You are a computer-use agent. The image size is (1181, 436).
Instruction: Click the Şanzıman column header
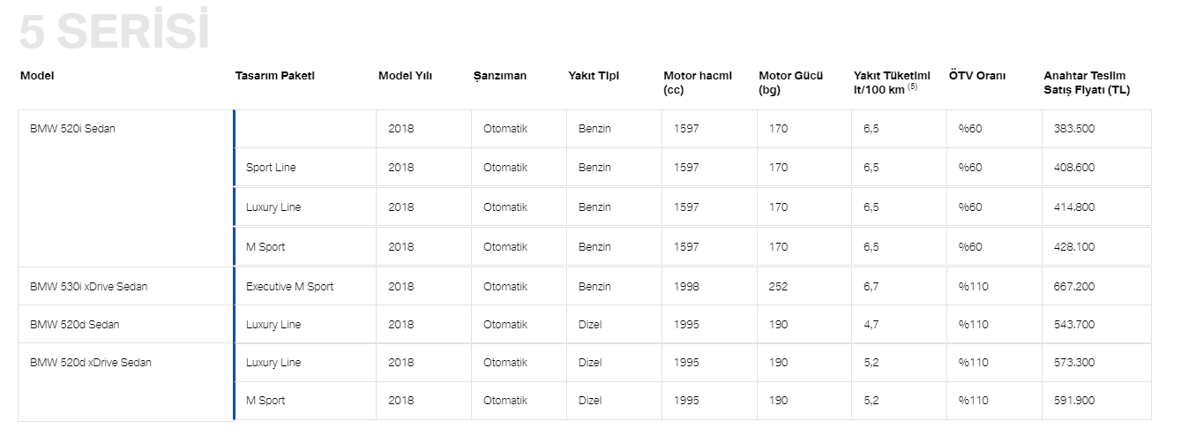coord(499,76)
